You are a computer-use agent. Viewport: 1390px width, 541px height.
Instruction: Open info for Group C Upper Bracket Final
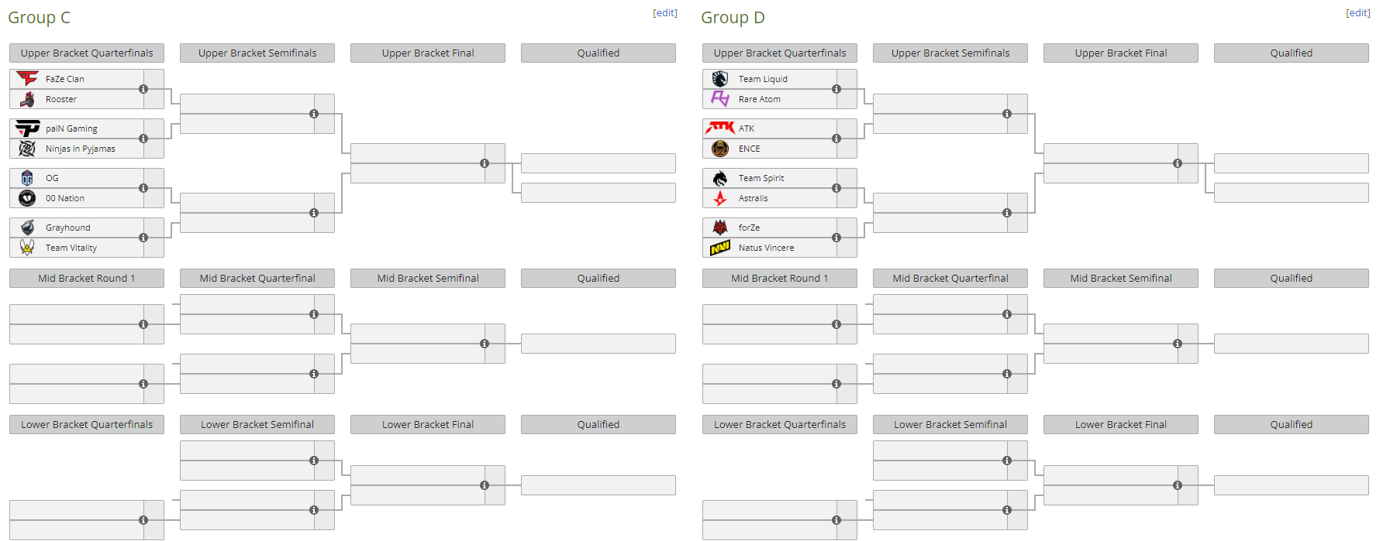[x=485, y=163]
